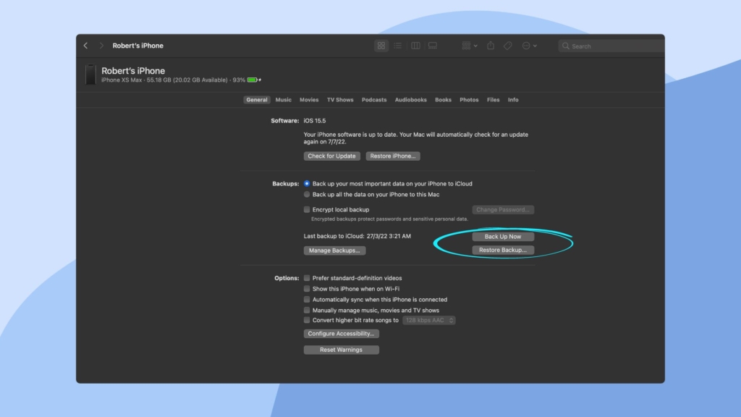Open the More actions ellipsis menu
Screen dimensions: 741x417
coord(529,46)
